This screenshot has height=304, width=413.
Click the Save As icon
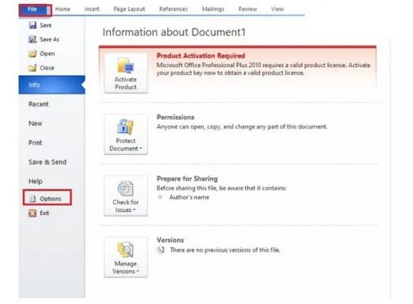tap(33, 39)
